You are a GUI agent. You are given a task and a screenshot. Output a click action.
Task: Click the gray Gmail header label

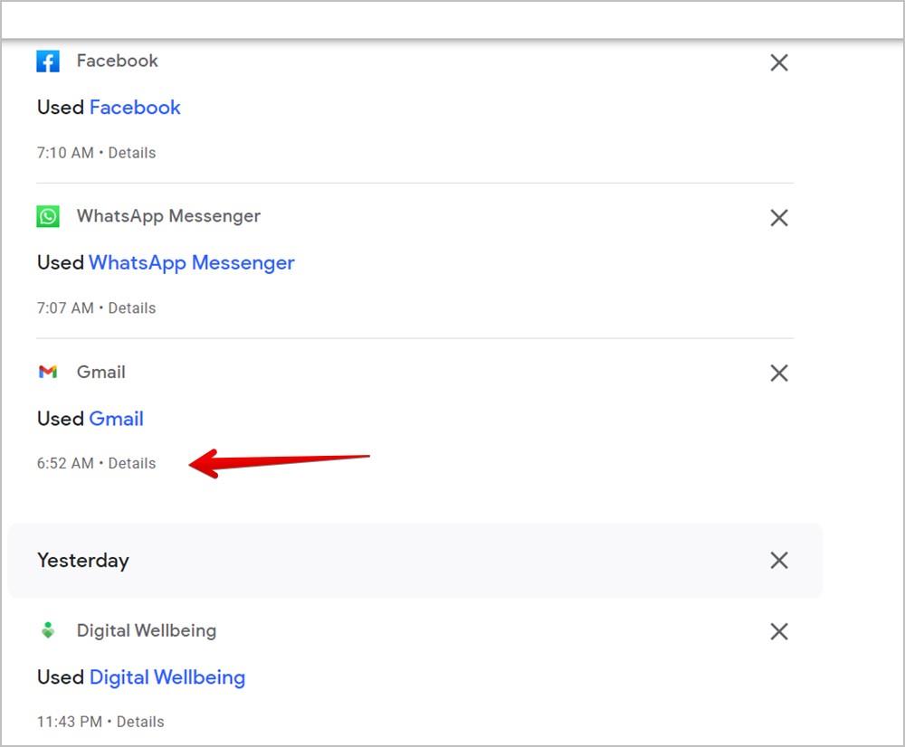[101, 372]
